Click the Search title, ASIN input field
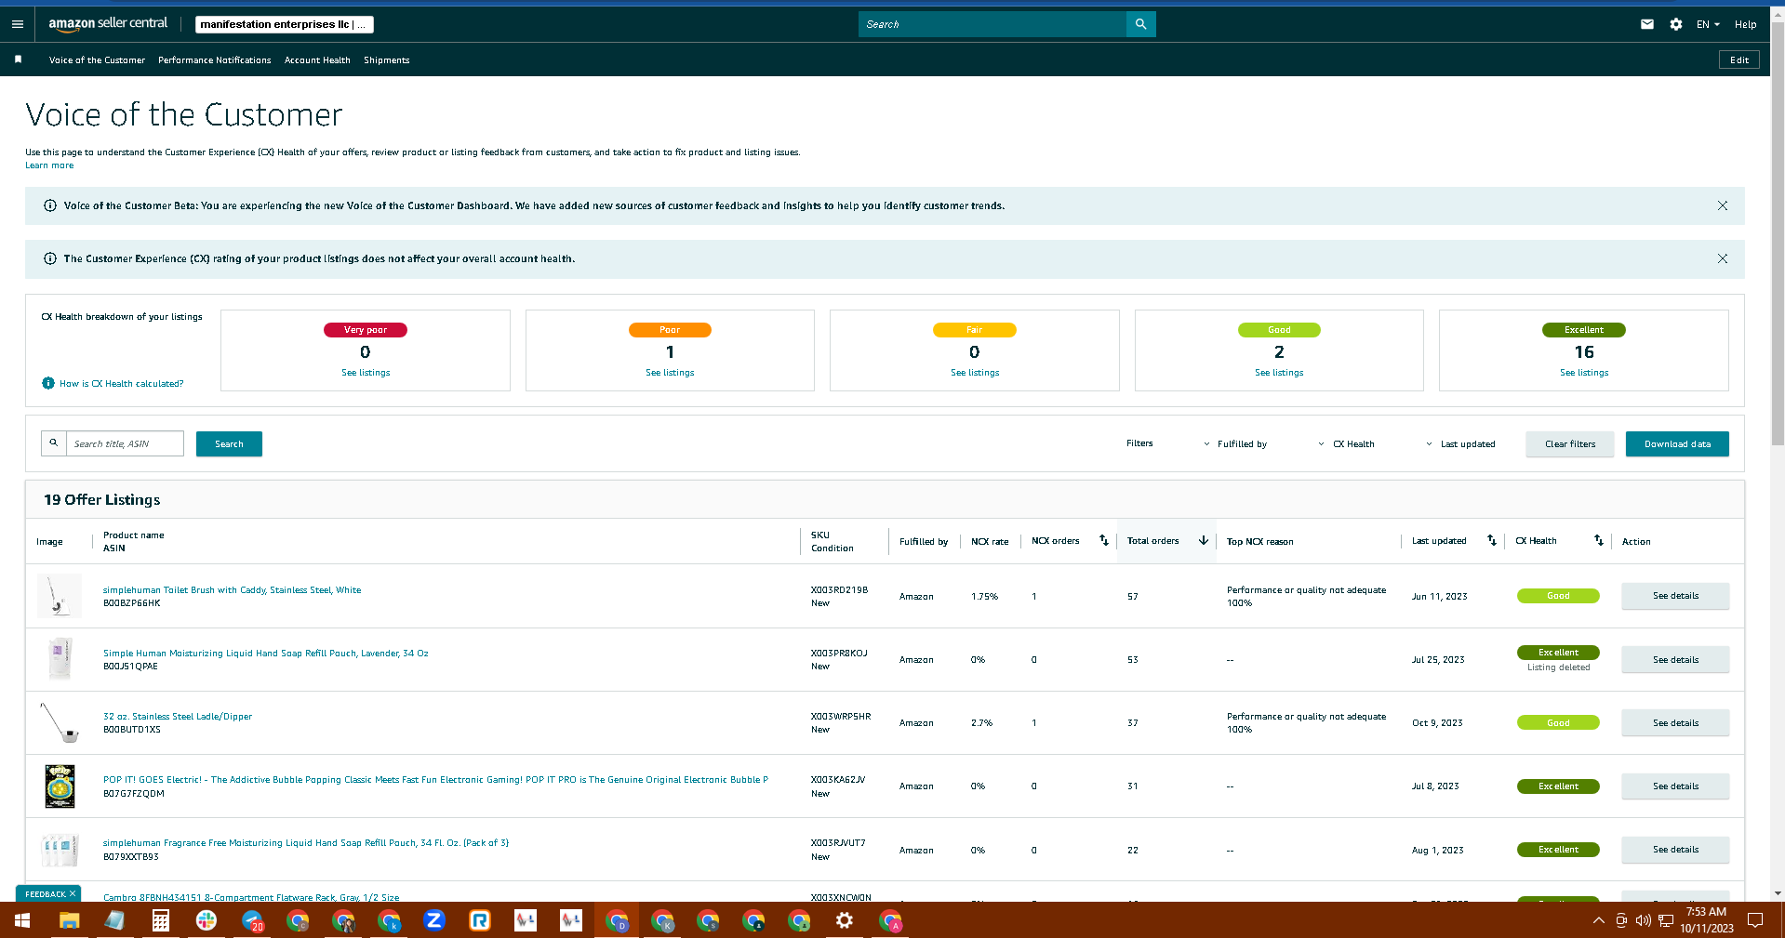The width and height of the screenshot is (1785, 938). [x=125, y=444]
